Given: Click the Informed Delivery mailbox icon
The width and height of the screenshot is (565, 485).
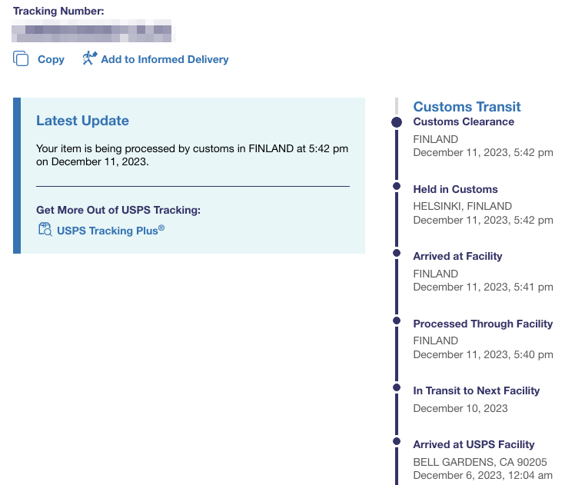Looking at the screenshot, I should click(x=90, y=58).
